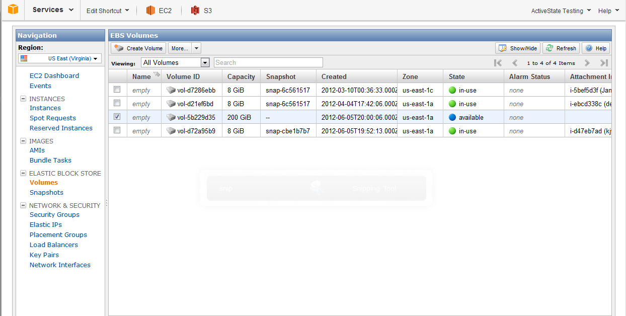The width and height of the screenshot is (626, 316).
Task: Tick the checkbox for vol-d7286ebb
Action: click(x=117, y=90)
